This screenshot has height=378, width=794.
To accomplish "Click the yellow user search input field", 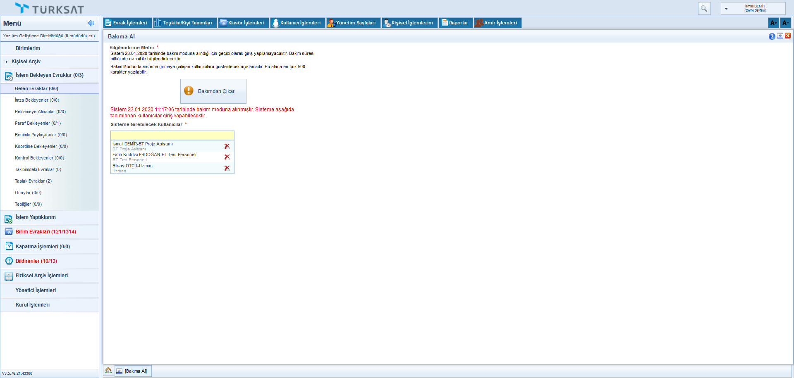I will (172, 136).
